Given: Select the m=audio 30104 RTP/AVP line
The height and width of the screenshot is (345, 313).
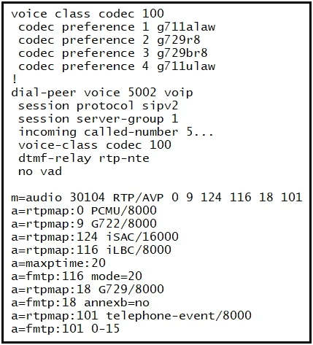Looking at the screenshot, I should click(157, 198).
